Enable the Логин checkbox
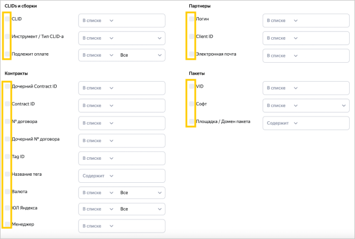The image size is (355, 239). [191, 19]
